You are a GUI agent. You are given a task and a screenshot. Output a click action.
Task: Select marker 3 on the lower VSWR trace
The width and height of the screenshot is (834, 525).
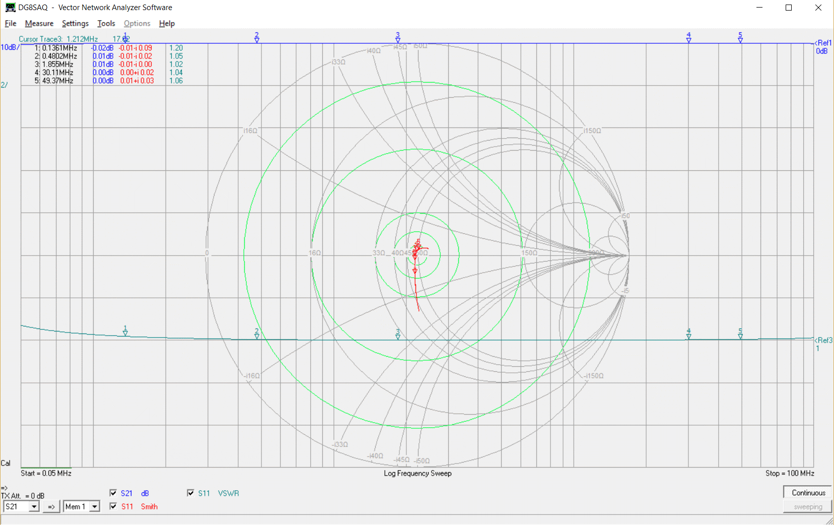(x=398, y=335)
